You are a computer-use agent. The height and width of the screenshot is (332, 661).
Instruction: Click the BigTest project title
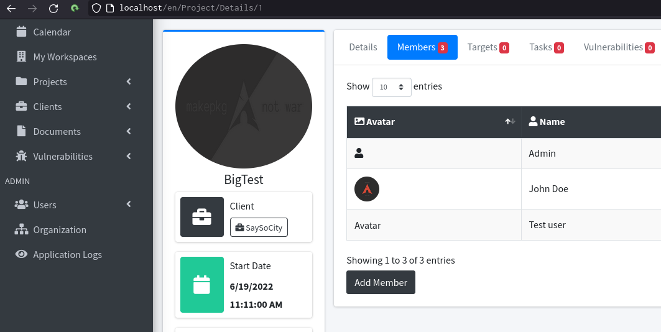[244, 180]
